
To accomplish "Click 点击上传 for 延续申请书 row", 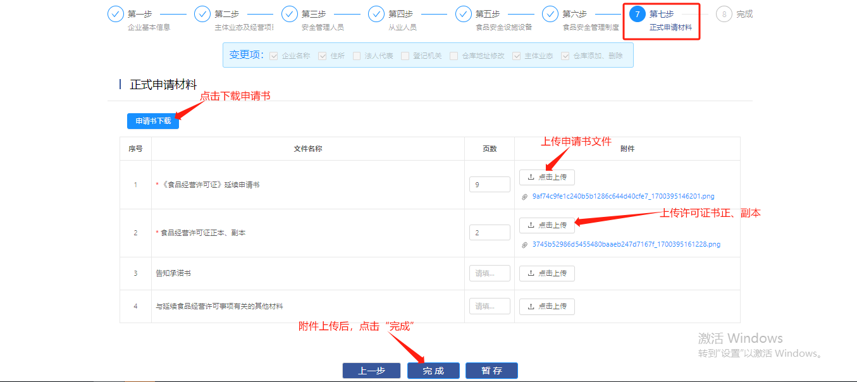I will click(x=546, y=177).
